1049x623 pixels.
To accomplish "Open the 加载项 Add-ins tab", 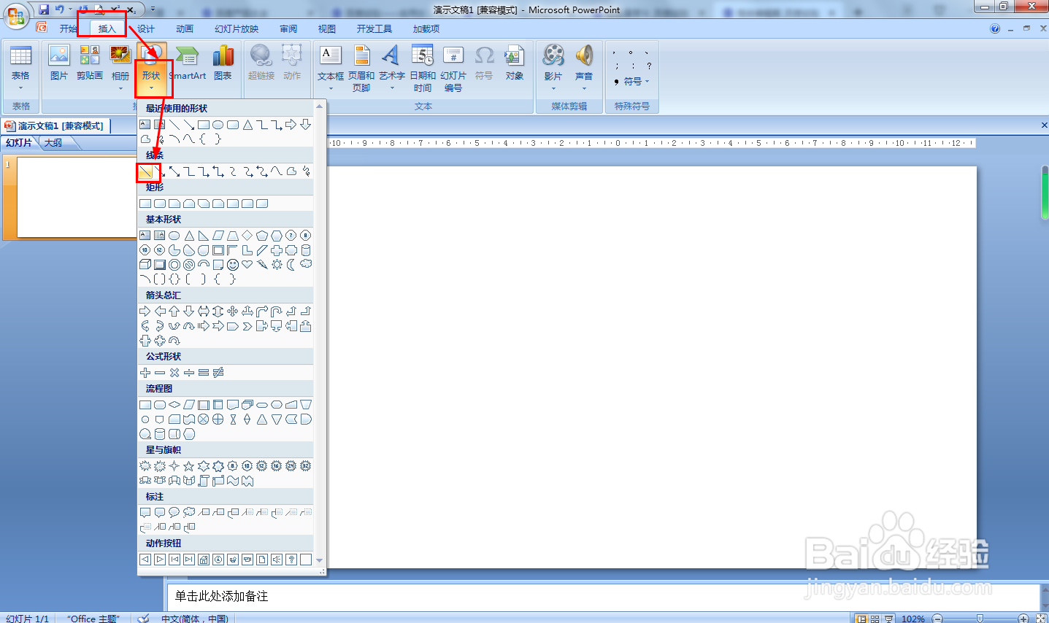I will point(426,29).
